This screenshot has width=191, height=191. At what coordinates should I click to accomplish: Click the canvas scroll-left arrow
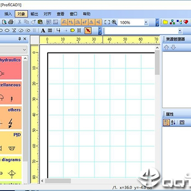tap(42, 181)
